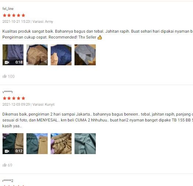Open the navy blue pants photo
Screen dimensions: 193x186
coord(61,55)
